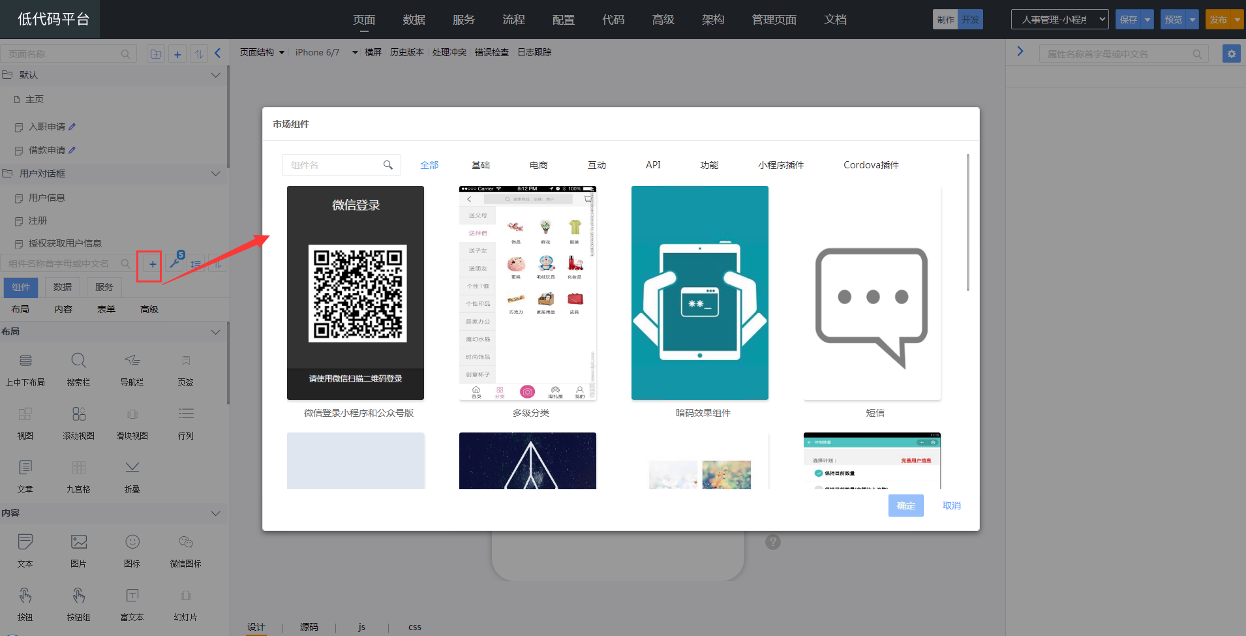Show 小程序插件 components
The width and height of the screenshot is (1246, 636).
click(x=781, y=165)
